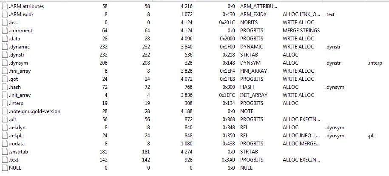Image resolution: width=389 pixels, height=176 pixels.
Task: Select the .rodata section entry
Action: pos(17,144)
